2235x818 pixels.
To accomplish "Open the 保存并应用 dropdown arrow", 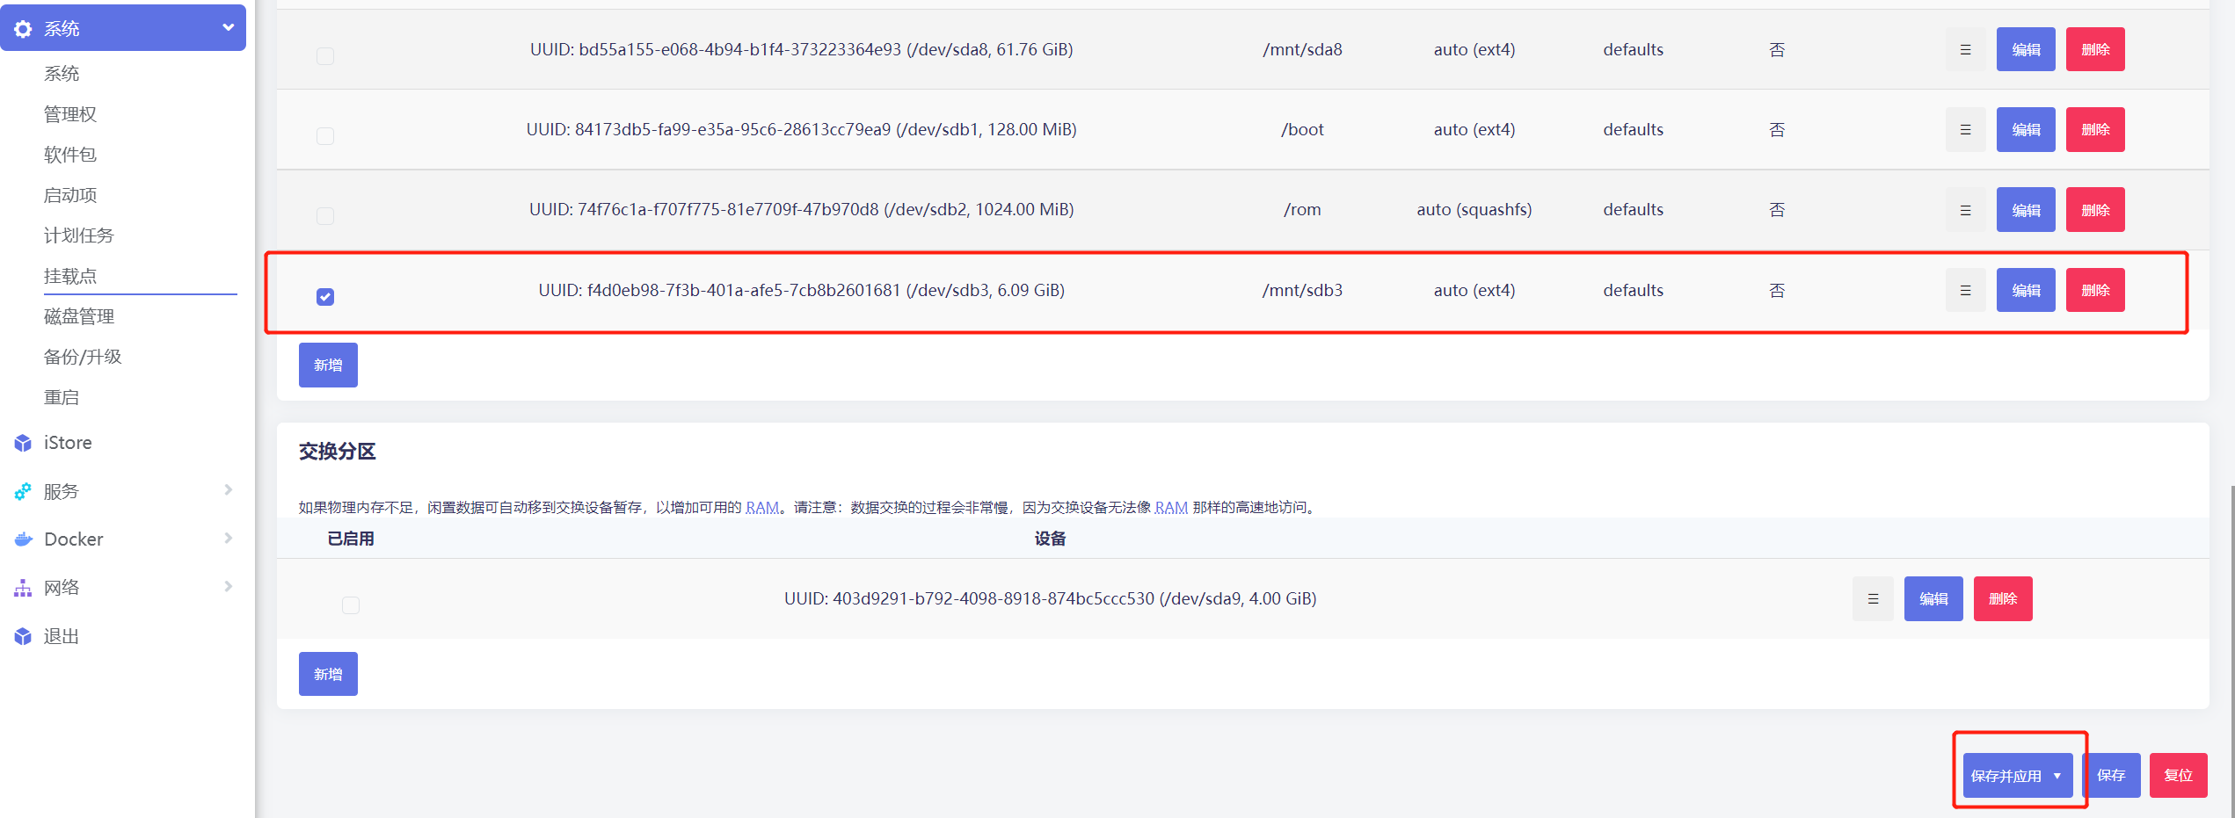I will click(x=2057, y=776).
